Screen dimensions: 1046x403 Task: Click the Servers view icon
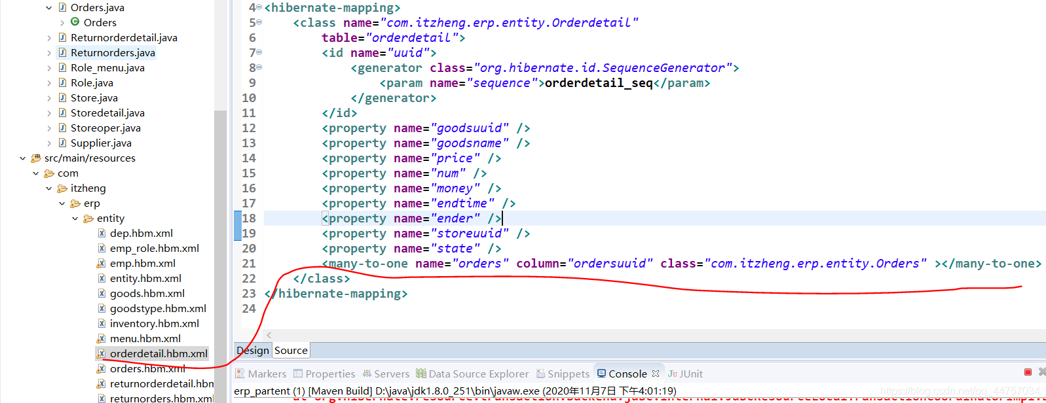367,374
